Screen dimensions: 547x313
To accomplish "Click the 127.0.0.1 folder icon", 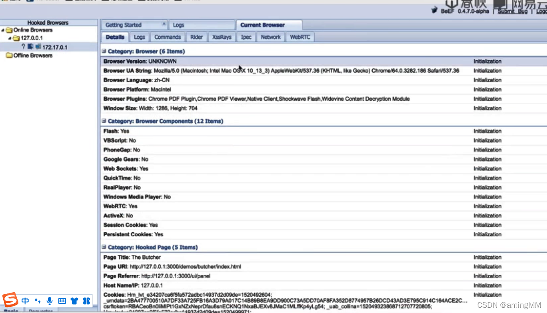I will coord(16,38).
